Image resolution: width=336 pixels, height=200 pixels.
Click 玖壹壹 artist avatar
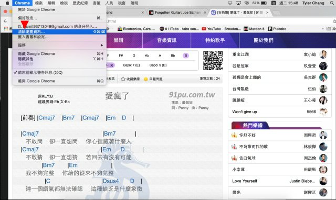point(323,66)
